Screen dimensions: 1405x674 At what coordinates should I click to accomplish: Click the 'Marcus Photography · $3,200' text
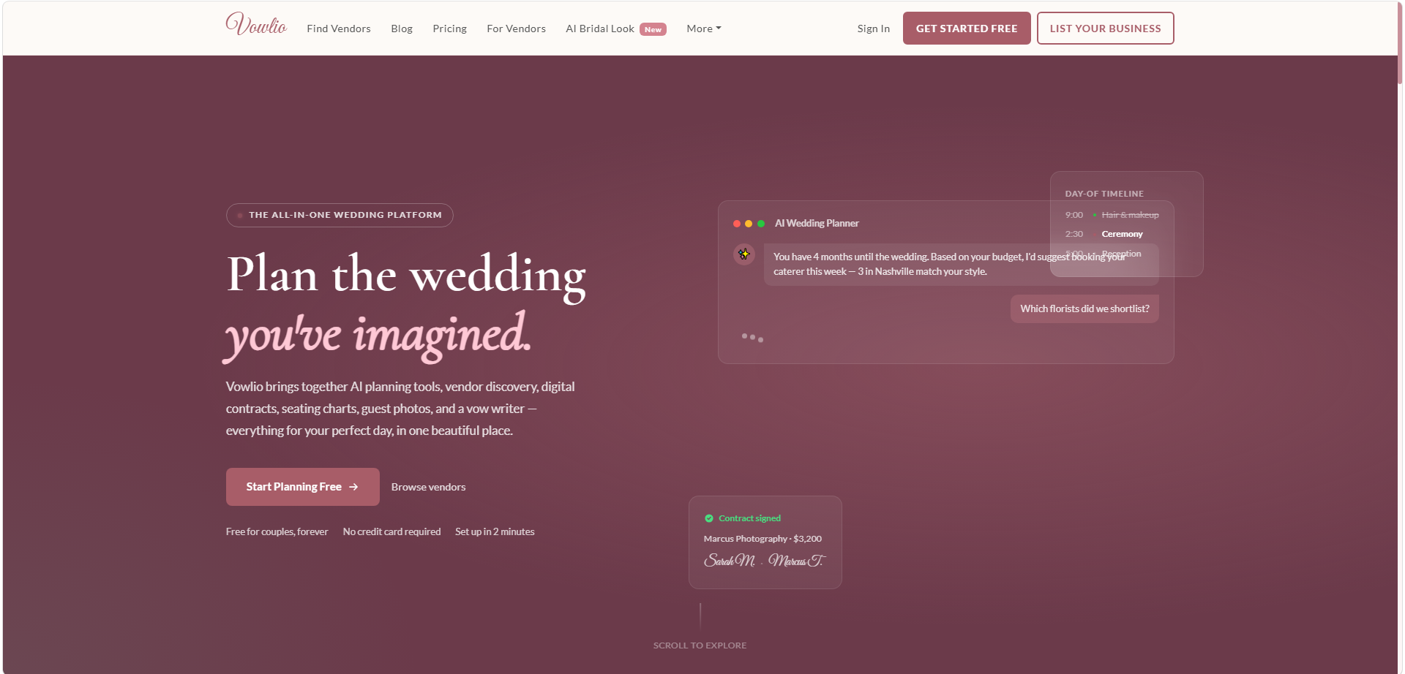click(x=763, y=539)
